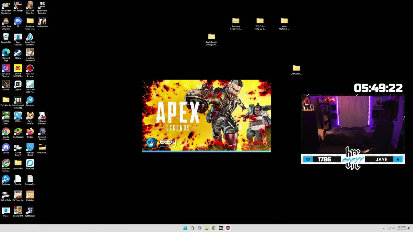Click the Telegram desktop icon
The height and width of the screenshot is (232, 413).
tap(30, 101)
